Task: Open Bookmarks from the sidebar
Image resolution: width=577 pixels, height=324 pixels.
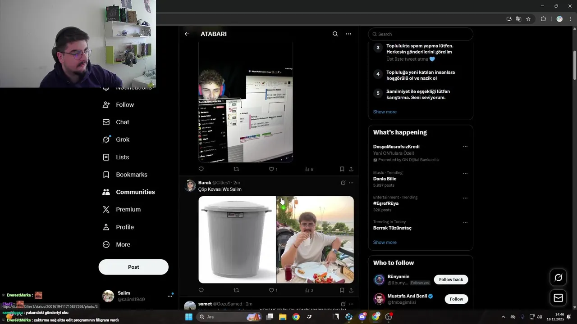Action: 125,175
